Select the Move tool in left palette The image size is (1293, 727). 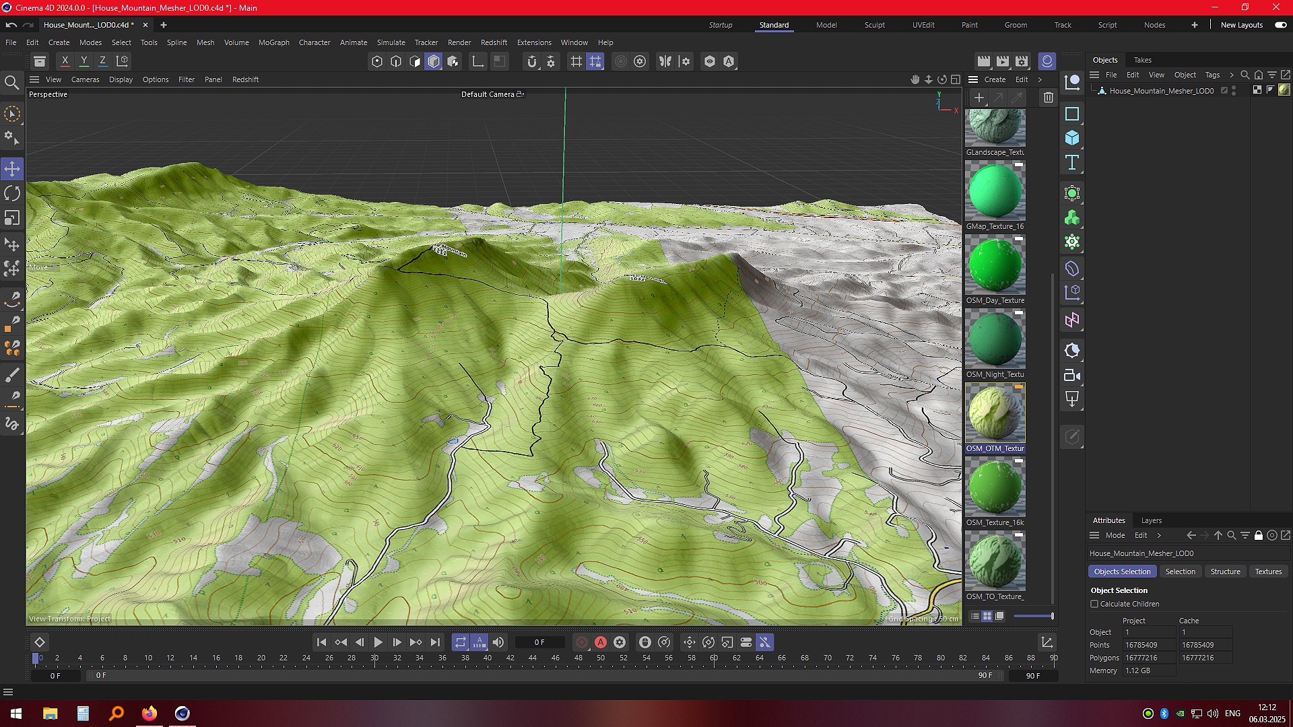tap(12, 168)
